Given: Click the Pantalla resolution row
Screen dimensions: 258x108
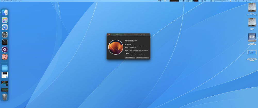Looking at the screenshot, I should point(136,50).
